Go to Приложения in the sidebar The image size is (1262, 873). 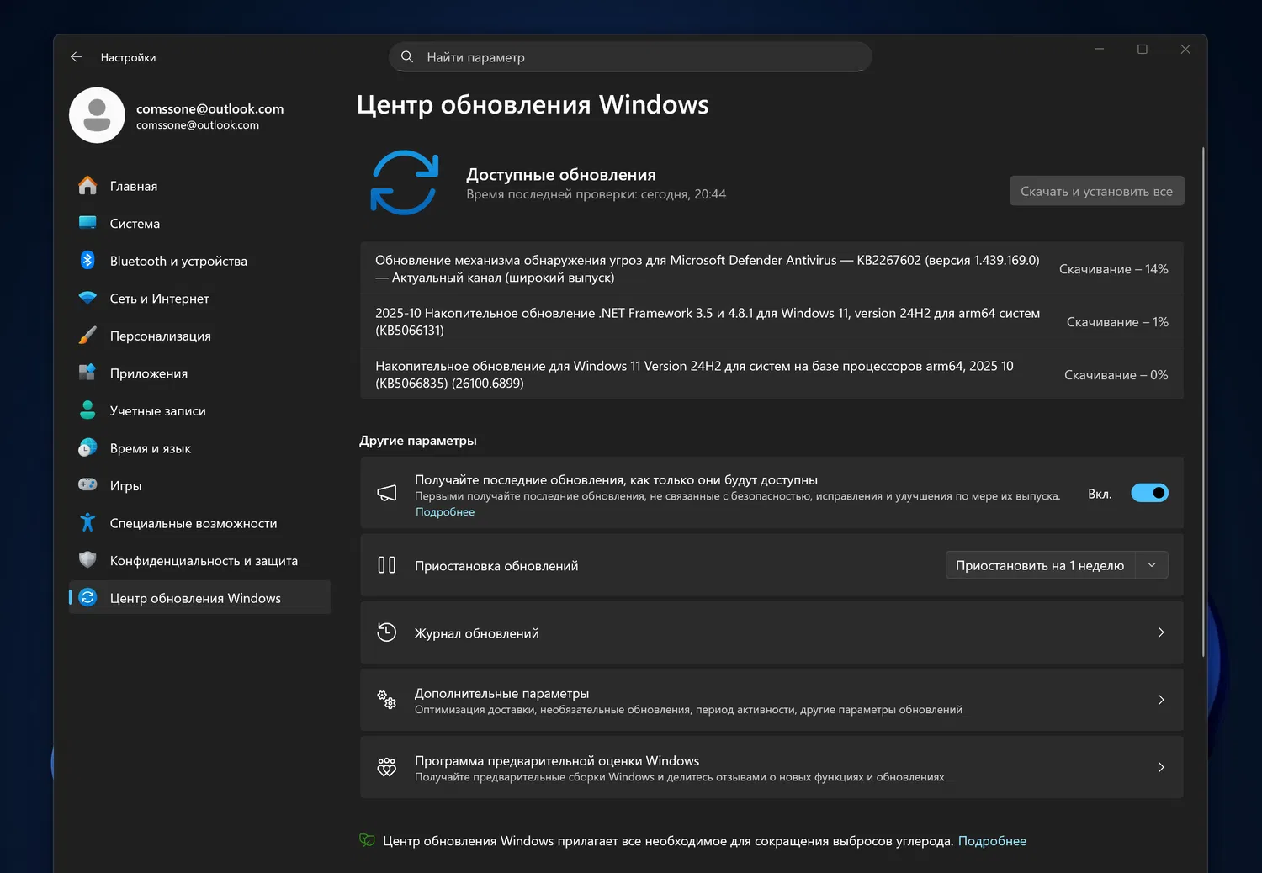point(149,373)
